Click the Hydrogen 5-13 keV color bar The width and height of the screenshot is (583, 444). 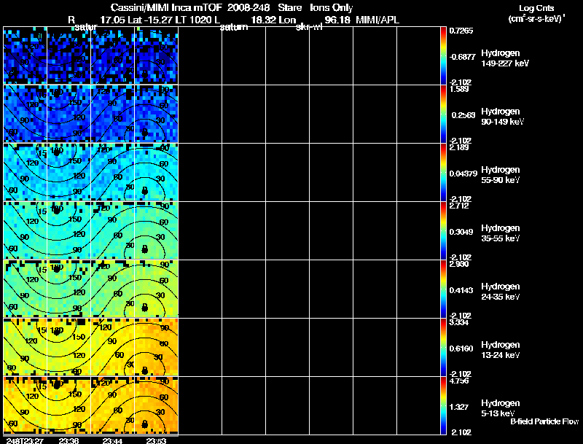pos(443,405)
